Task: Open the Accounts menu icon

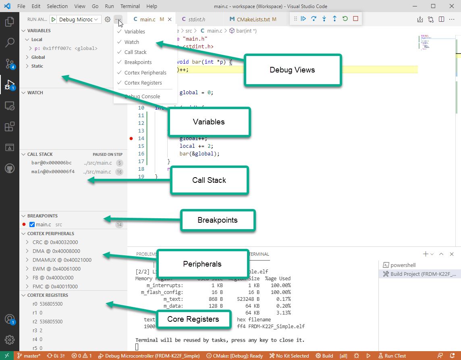Action: click(x=9, y=319)
